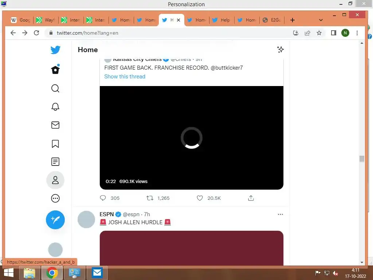Click the Twitter bird logo
Image resolution: width=373 pixels, height=280 pixels.
click(55, 50)
